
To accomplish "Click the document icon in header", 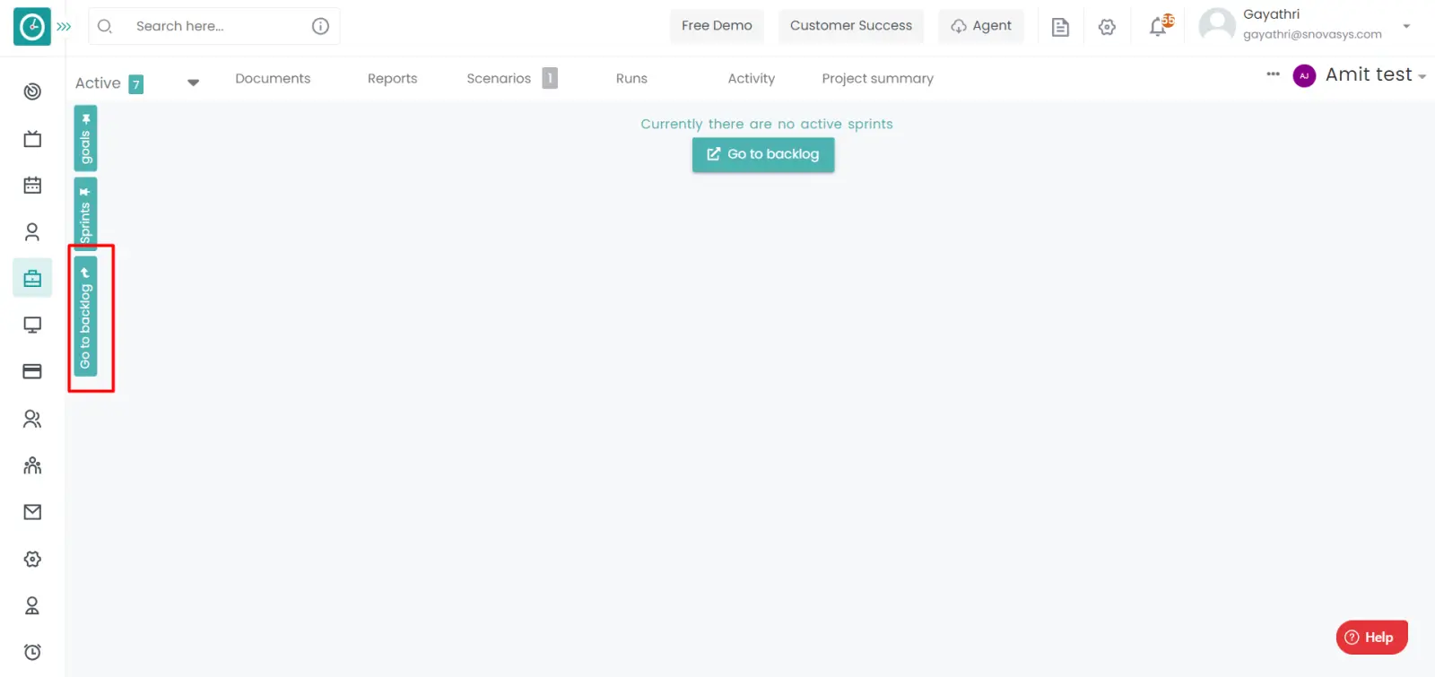I will (x=1060, y=27).
